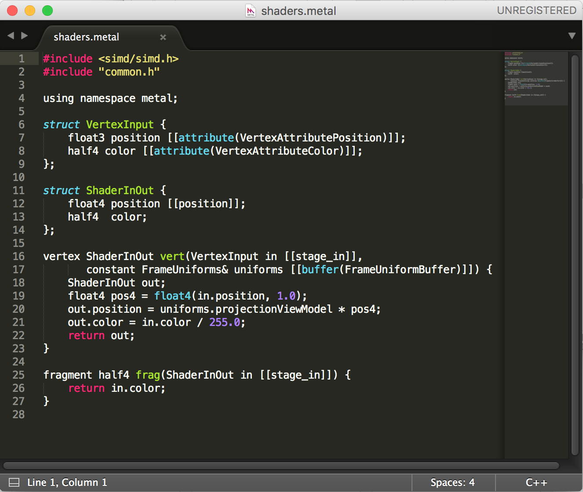This screenshot has width=583, height=492.
Task: Close the shaders.metal tab
Action: click(163, 37)
